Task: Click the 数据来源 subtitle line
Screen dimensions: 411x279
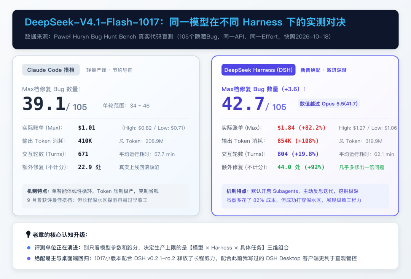Action: pos(178,36)
